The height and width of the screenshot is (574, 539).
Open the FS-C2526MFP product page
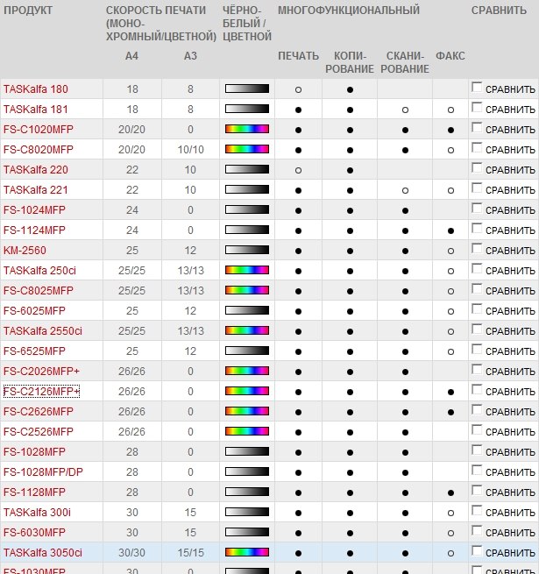point(39,432)
